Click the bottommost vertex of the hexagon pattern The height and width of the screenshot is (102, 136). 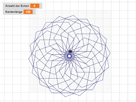pos(65,97)
